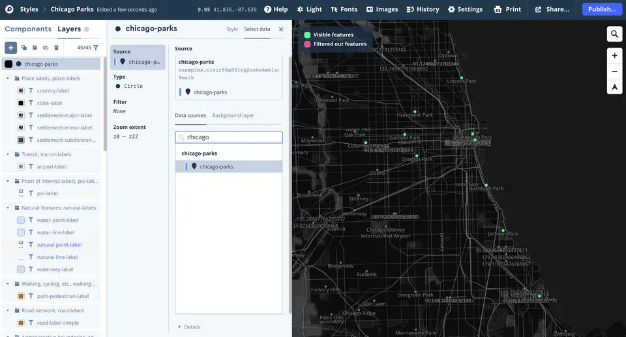This screenshot has width=626, height=337.
Task: Switch to the Components tab
Action: (28, 29)
